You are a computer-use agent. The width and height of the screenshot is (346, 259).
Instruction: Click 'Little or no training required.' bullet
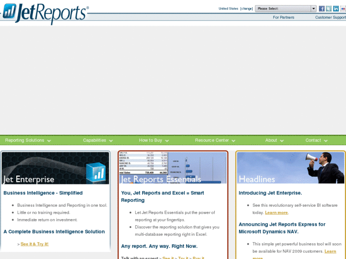[x=44, y=212]
